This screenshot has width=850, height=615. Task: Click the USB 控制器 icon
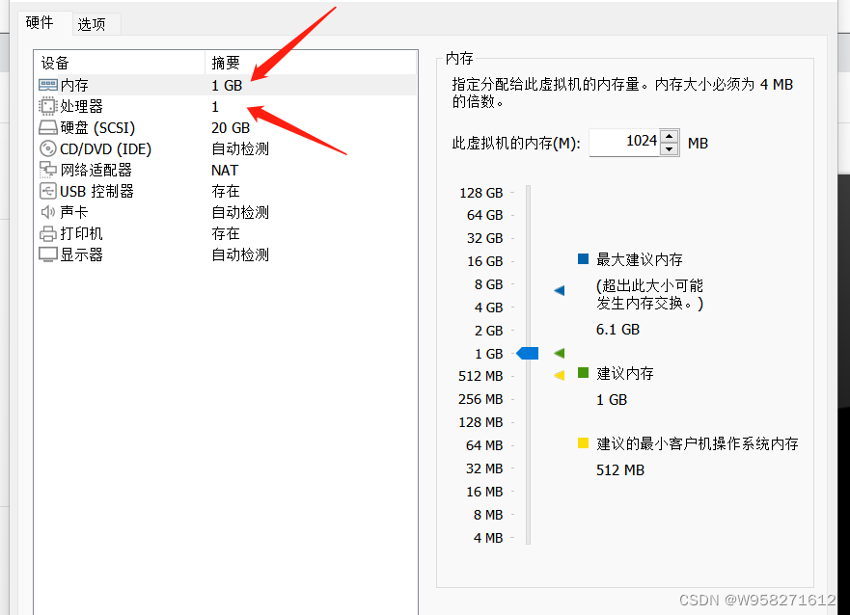pyautogui.click(x=47, y=191)
